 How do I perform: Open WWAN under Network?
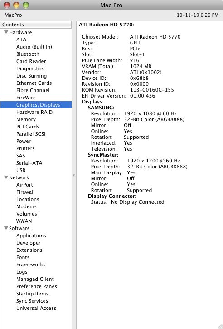click(24, 221)
